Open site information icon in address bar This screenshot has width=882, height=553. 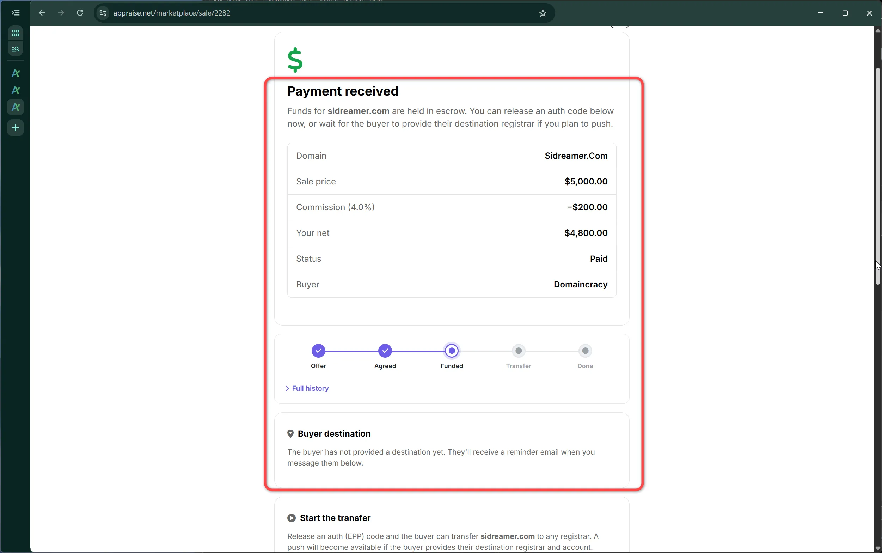tap(103, 13)
